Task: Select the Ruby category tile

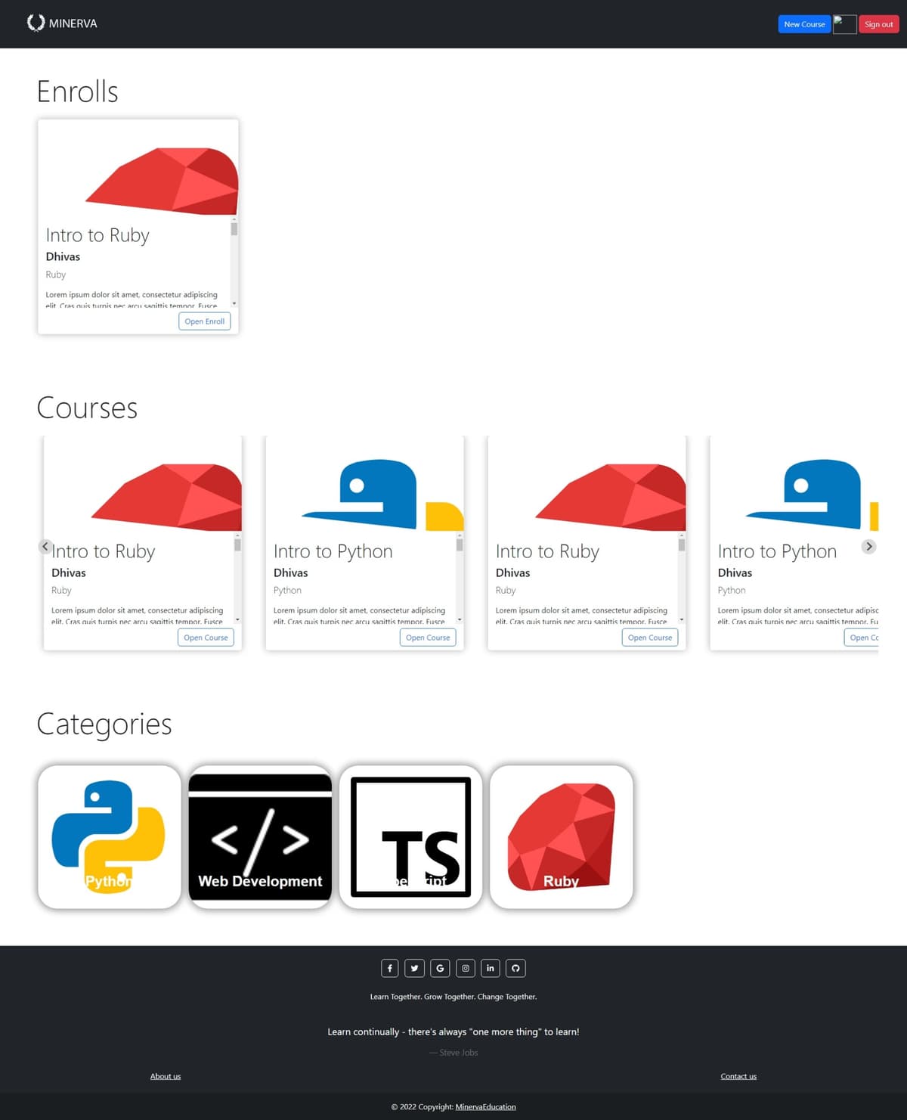Action: coord(562,835)
